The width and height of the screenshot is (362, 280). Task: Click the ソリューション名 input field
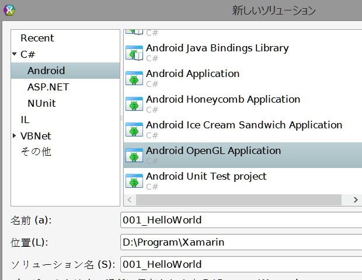coord(241,264)
